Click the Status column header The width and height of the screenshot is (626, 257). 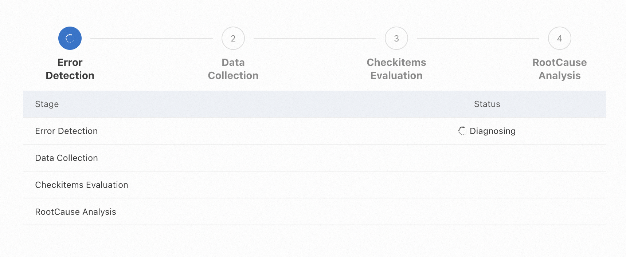point(487,104)
